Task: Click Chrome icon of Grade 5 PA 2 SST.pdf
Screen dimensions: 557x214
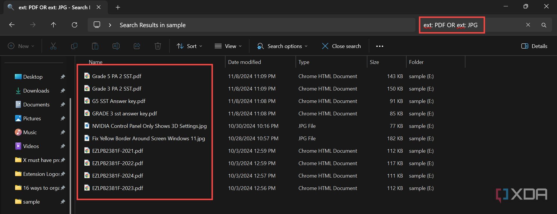Action: [87, 76]
